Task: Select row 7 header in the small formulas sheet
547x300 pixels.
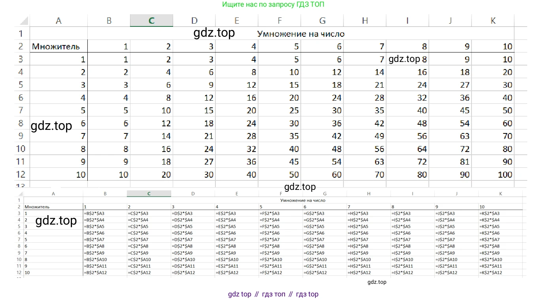Action: pos(19,240)
